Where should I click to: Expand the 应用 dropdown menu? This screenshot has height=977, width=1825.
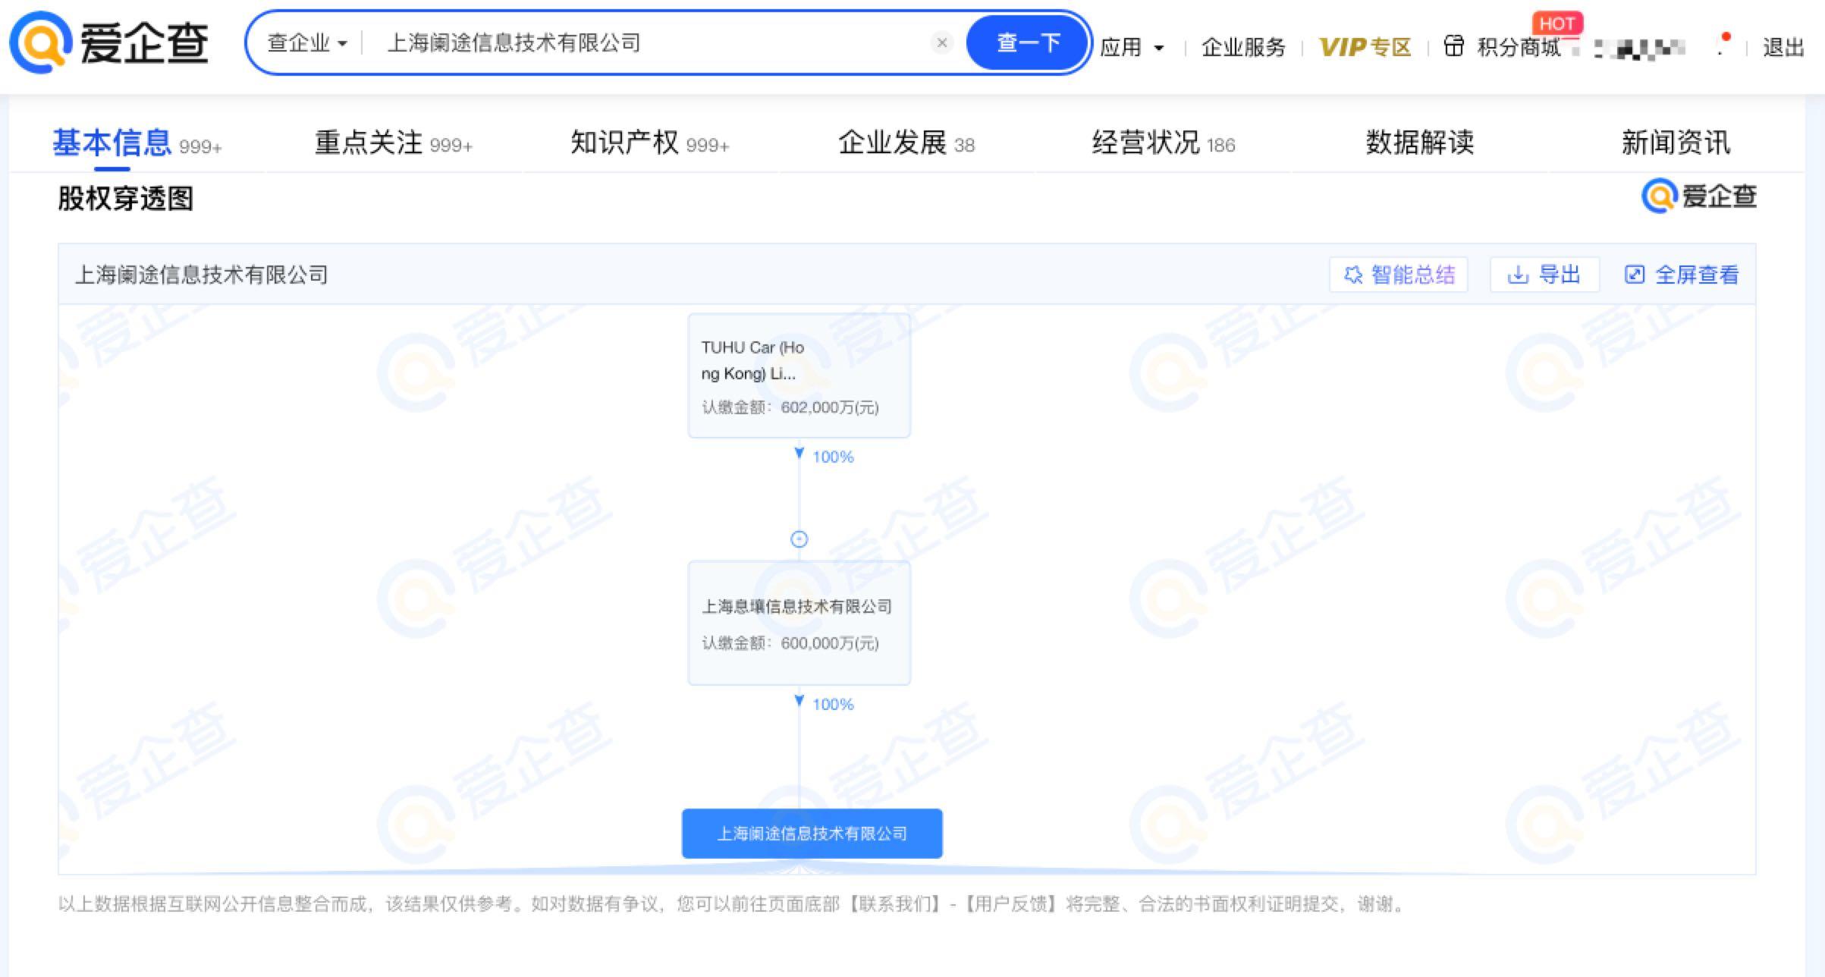coord(1131,47)
